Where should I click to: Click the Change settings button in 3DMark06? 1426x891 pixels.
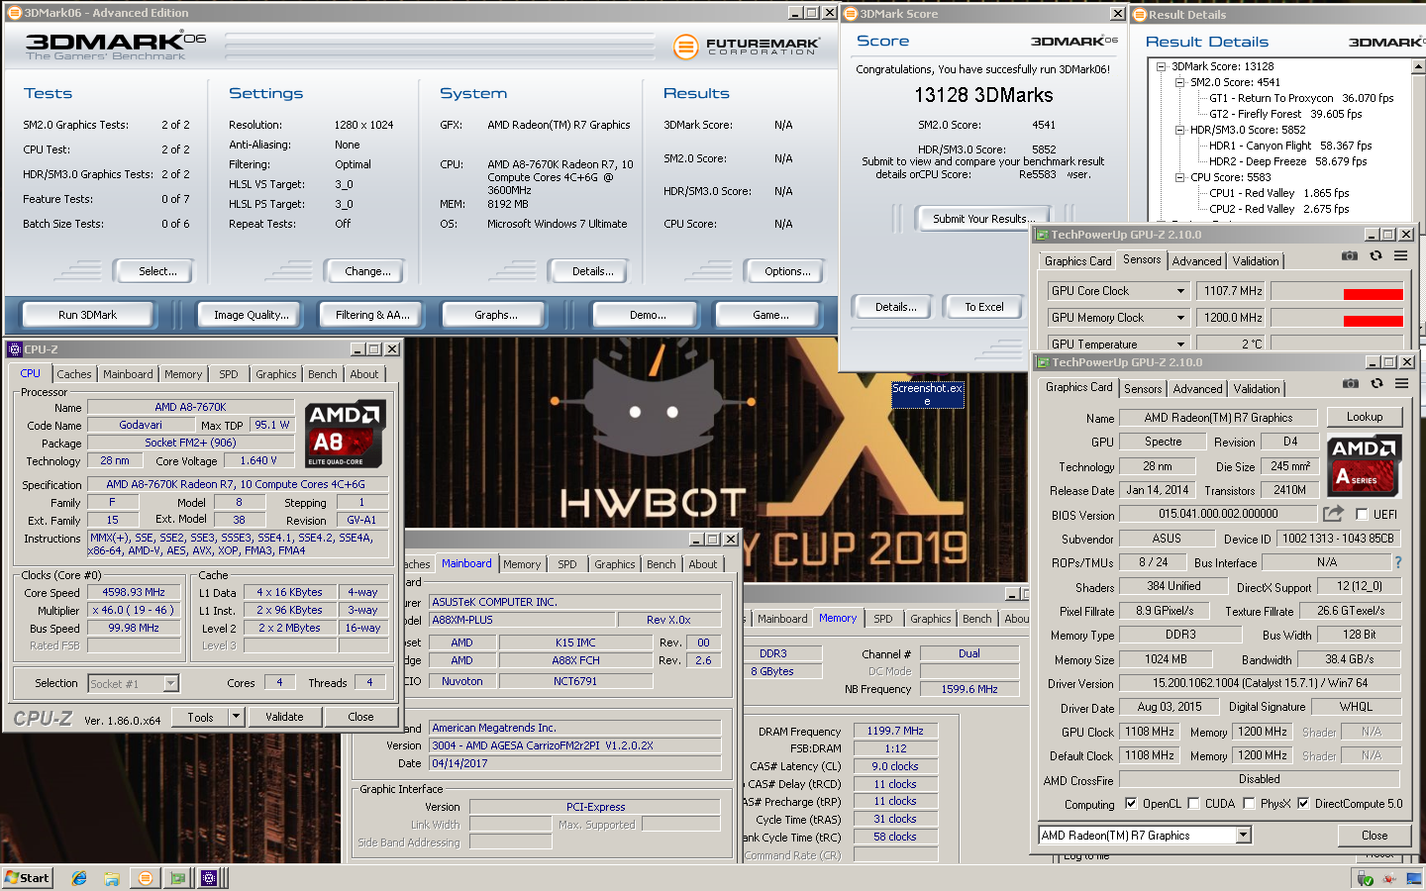tap(367, 271)
